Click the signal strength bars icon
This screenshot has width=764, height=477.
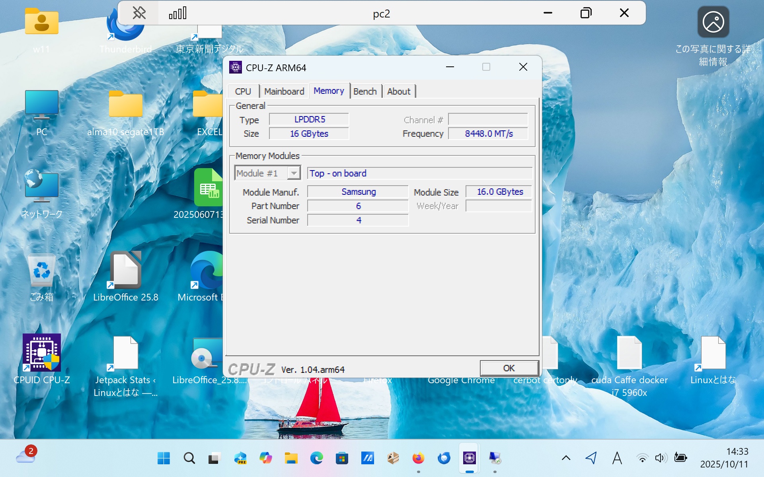point(178,13)
